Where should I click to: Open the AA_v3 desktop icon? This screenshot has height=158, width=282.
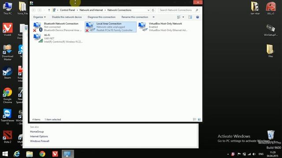(x=271, y=8)
